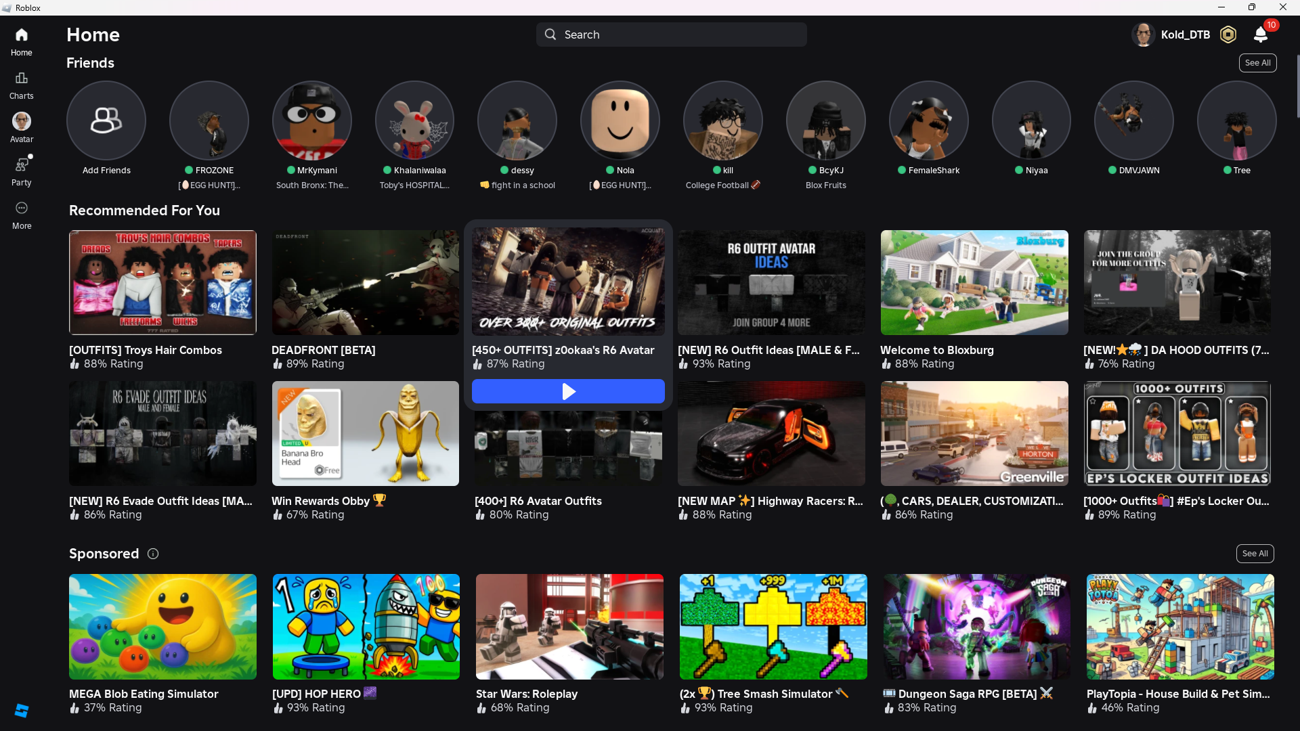Open friend Khalaniwalaa's avatar
The width and height of the screenshot is (1300, 731).
(415, 120)
